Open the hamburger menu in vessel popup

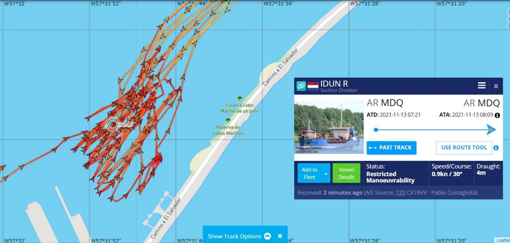point(481,86)
